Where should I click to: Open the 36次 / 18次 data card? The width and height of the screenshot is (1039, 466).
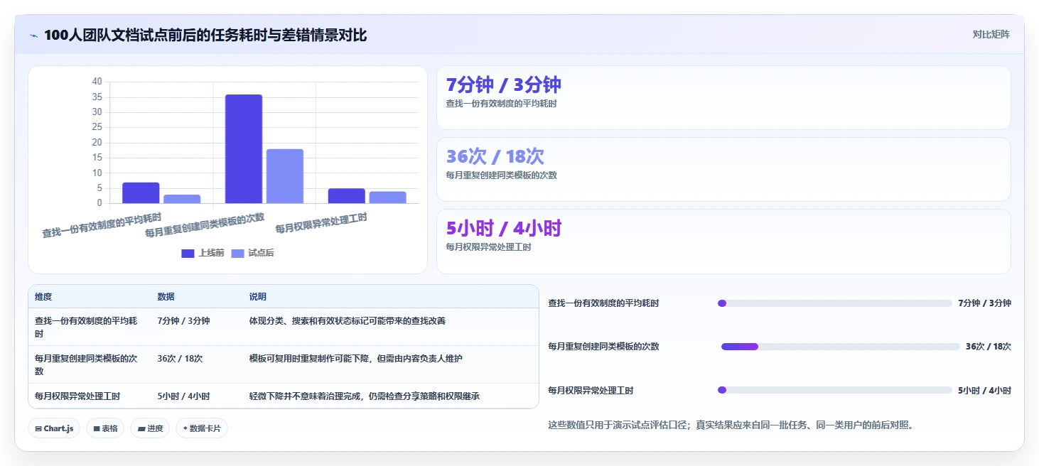point(723,170)
